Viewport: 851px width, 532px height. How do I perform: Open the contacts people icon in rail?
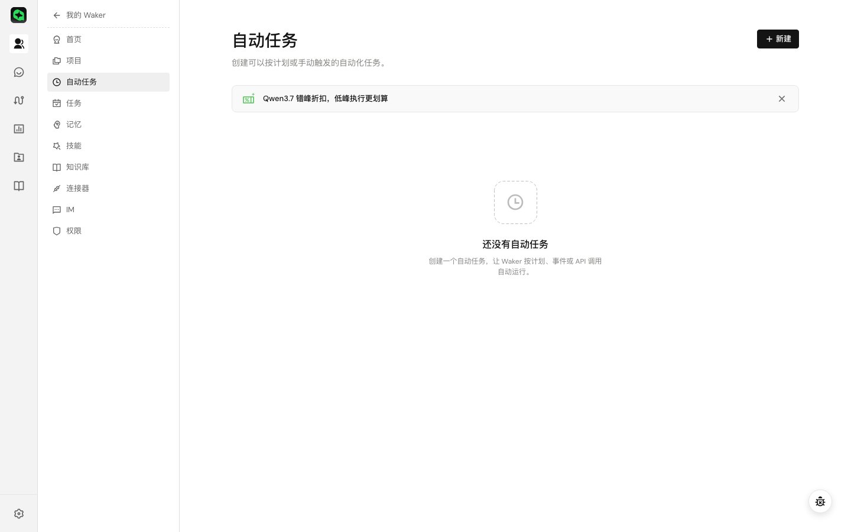[x=19, y=44]
